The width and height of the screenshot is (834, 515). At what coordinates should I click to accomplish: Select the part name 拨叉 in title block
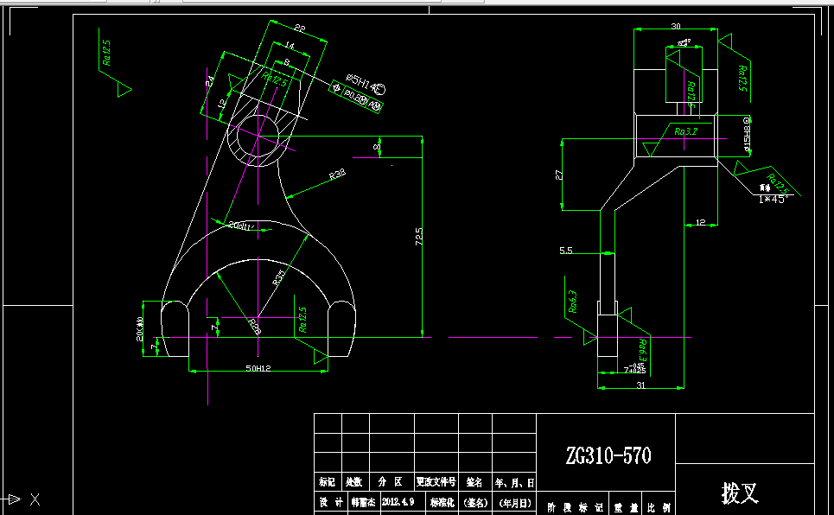point(739,493)
